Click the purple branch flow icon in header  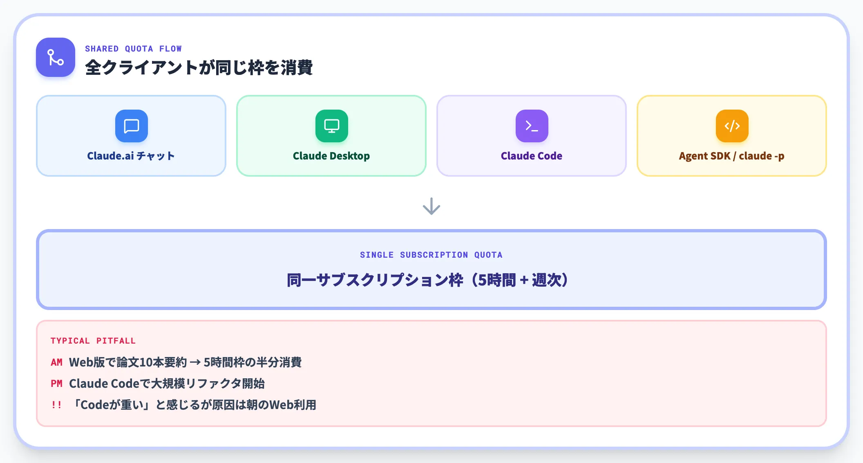click(56, 57)
